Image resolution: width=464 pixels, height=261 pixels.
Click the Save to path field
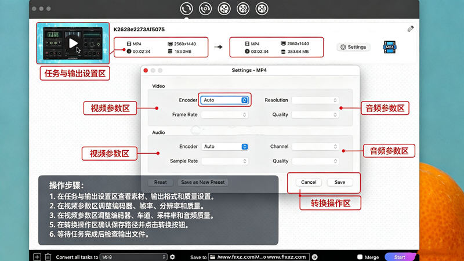tap(259, 257)
